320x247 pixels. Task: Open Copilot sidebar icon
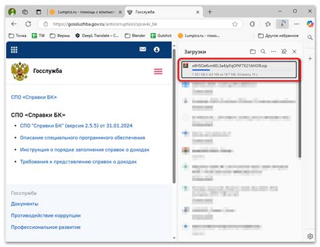(310, 24)
